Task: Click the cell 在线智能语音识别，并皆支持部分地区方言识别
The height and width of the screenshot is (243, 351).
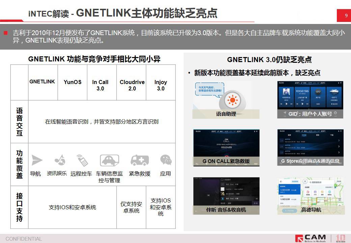Action: pyautogui.click(x=102, y=122)
